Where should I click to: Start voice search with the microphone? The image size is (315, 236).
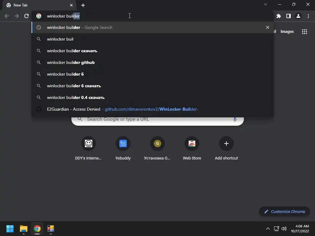(x=235, y=119)
